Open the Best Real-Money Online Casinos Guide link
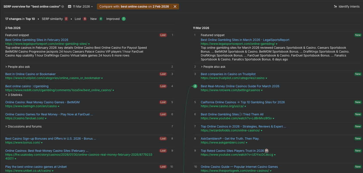 click(240, 86)
